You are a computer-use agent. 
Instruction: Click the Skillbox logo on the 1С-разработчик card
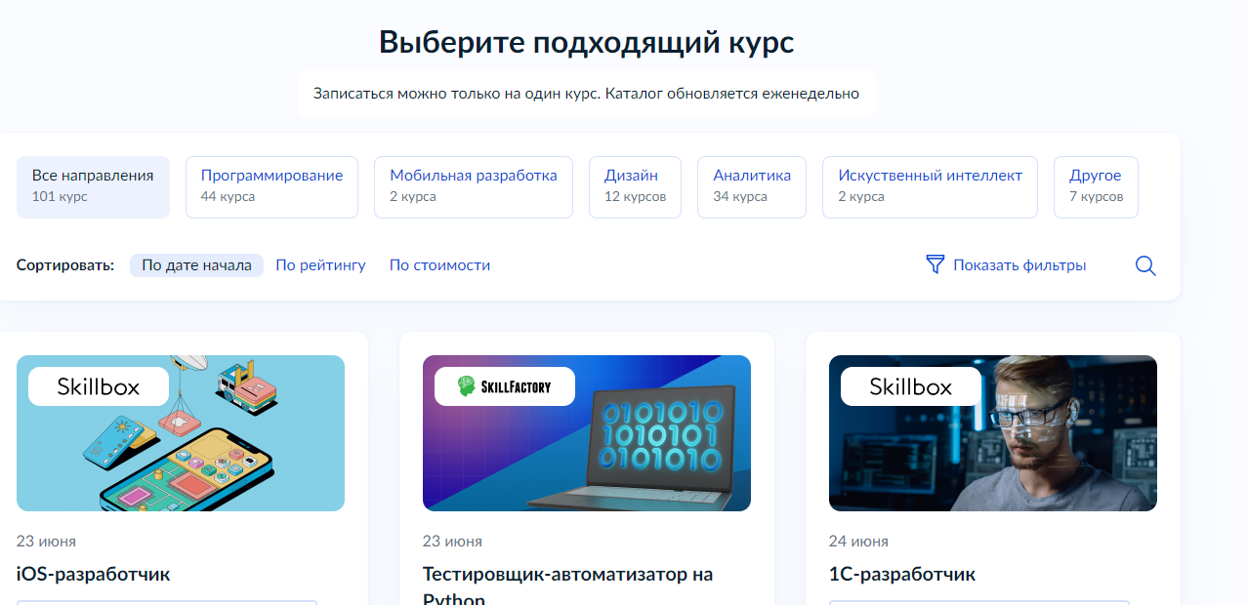[909, 386]
